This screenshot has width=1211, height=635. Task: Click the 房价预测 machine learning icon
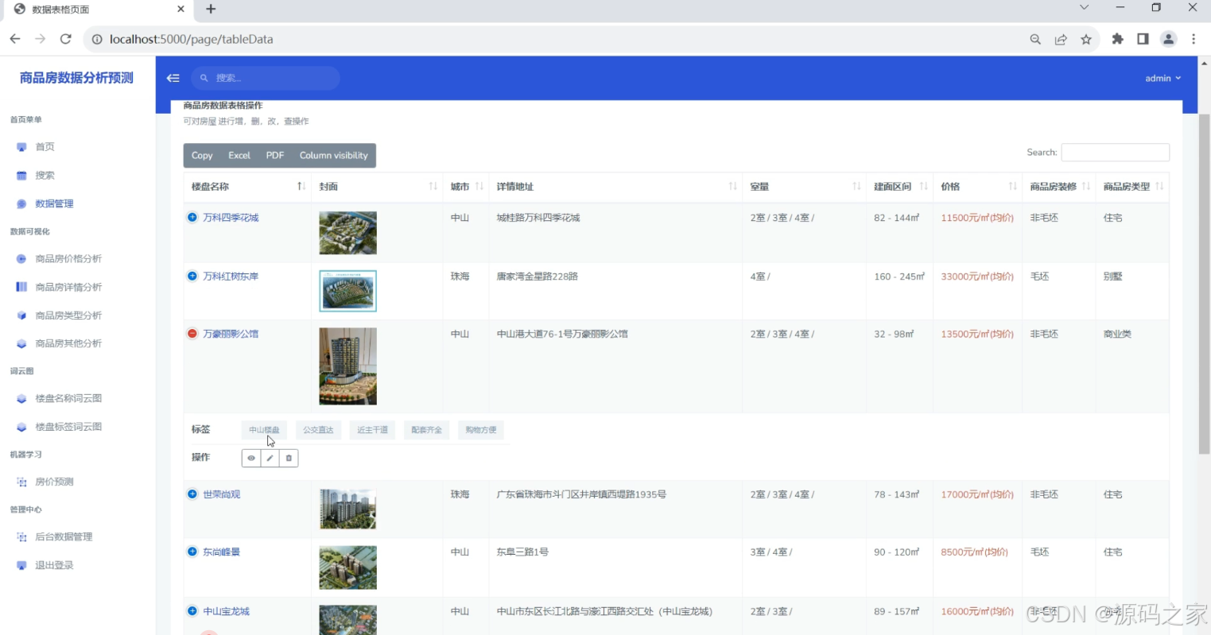tap(21, 481)
